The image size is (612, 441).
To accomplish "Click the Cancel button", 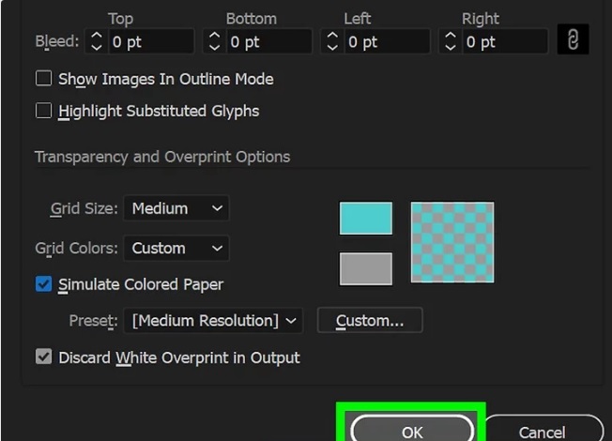I will click(x=543, y=429).
